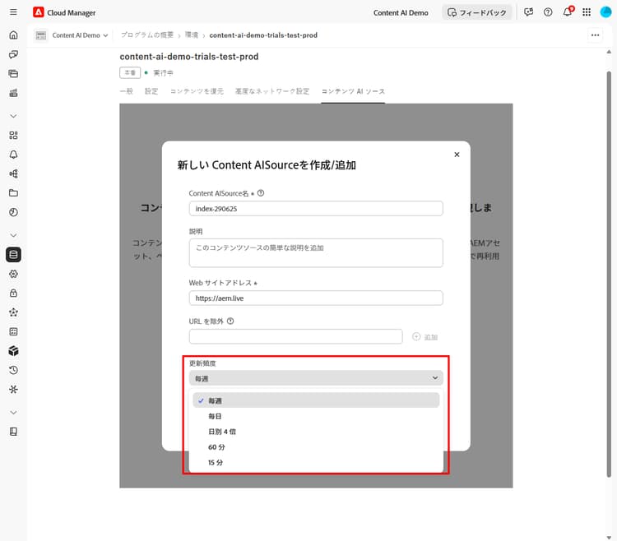Show help for URL exclusion field
The image size is (617, 541).
[230, 321]
